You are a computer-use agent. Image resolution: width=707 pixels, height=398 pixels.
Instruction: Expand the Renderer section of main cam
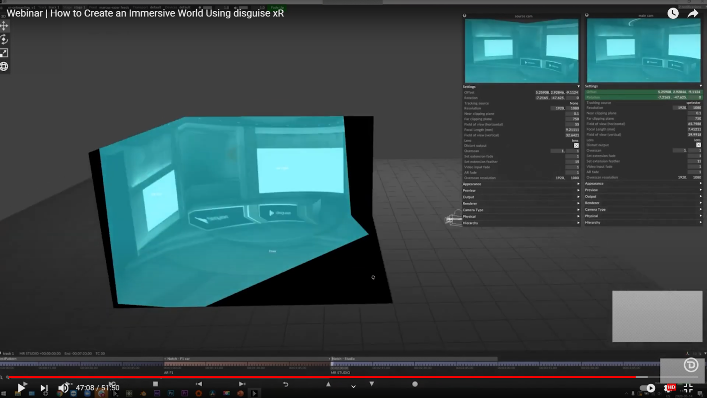(643, 203)
